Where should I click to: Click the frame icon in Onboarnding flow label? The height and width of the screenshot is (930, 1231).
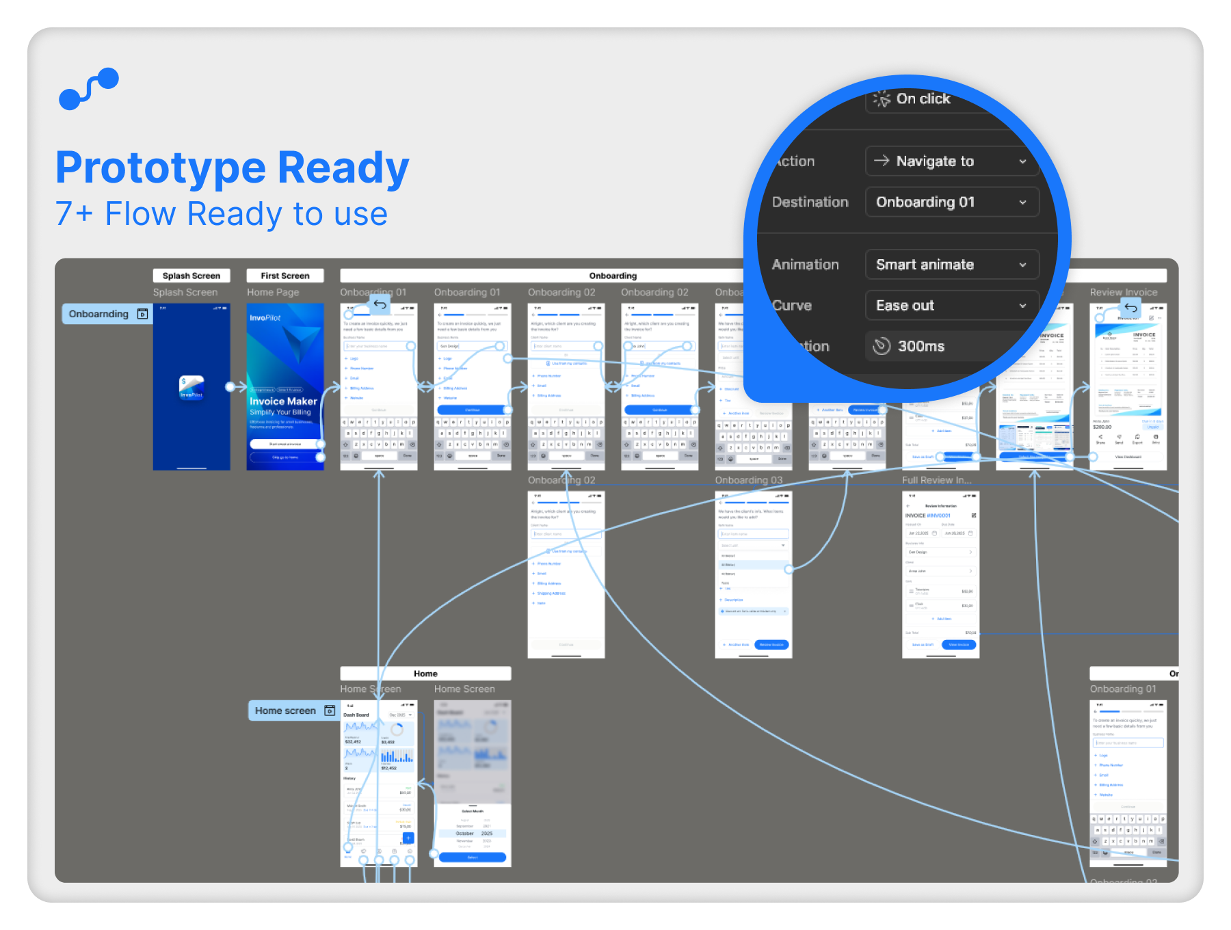(x=142, y=314)
